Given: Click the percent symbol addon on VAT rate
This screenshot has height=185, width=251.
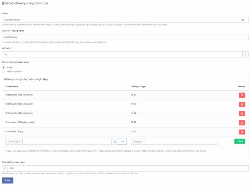Looking at the screenshot, I should coord(245,54).
